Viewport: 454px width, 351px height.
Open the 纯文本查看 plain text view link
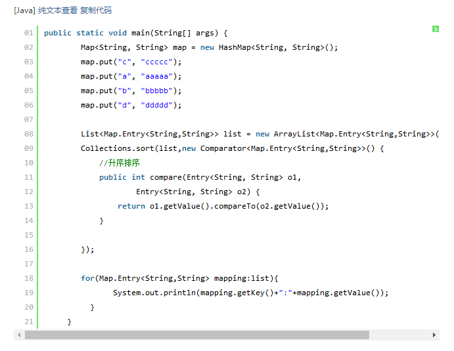point(58,10)
